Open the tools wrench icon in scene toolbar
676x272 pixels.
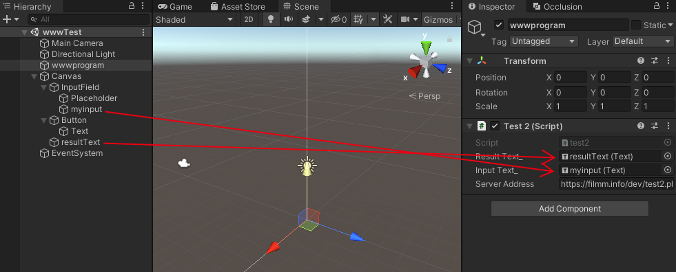[387, 19]
